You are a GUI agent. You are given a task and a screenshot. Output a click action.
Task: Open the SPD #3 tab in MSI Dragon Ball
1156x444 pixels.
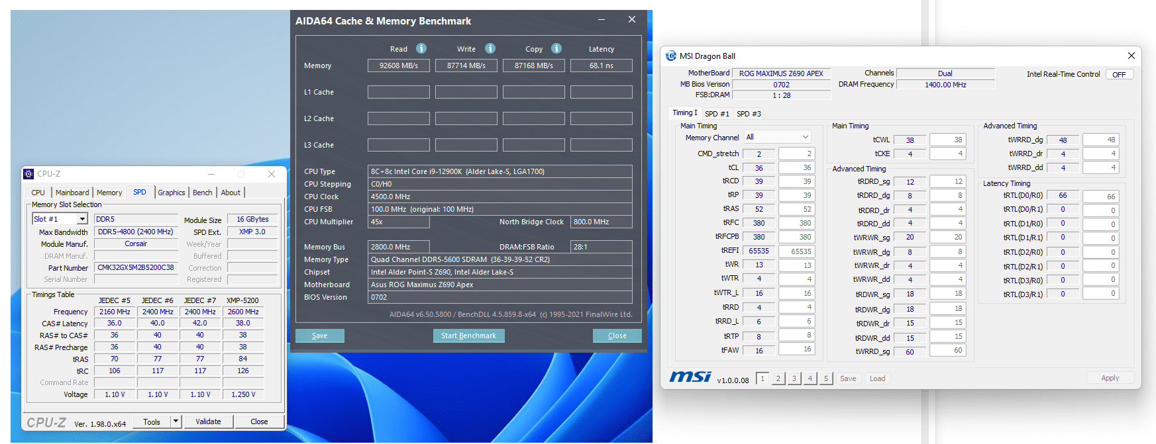click(x=749, y=114)
